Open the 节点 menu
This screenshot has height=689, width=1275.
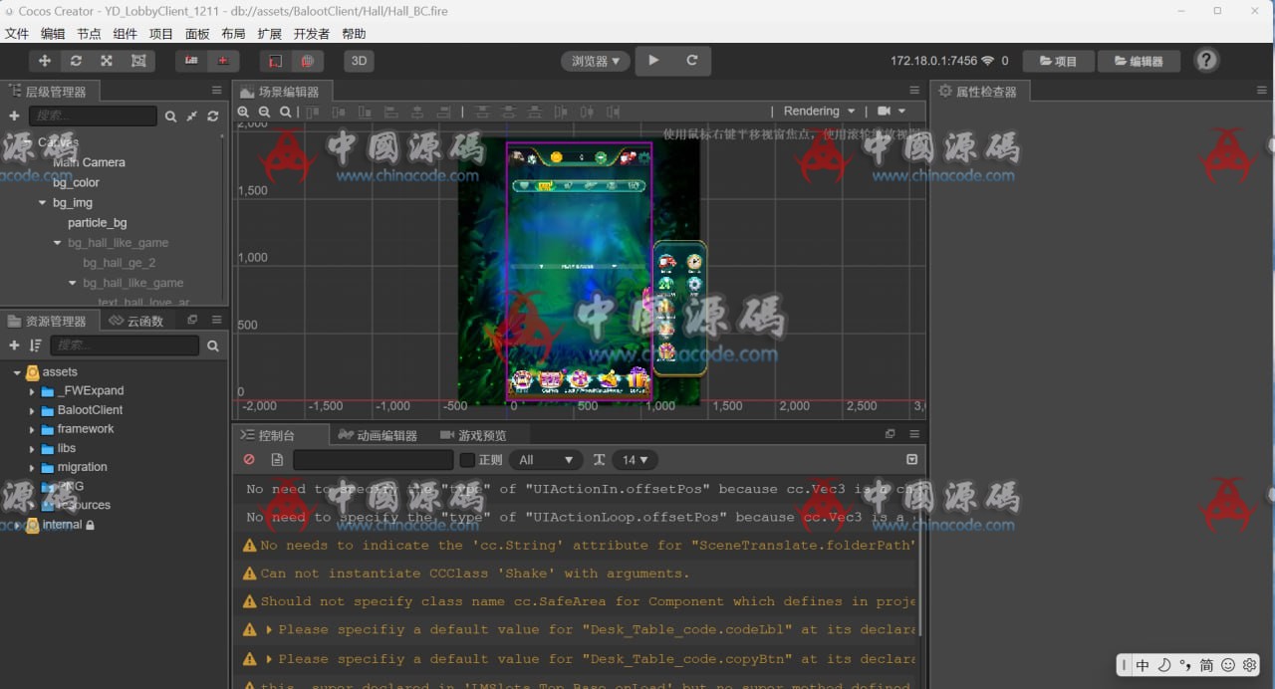(89, 34)
